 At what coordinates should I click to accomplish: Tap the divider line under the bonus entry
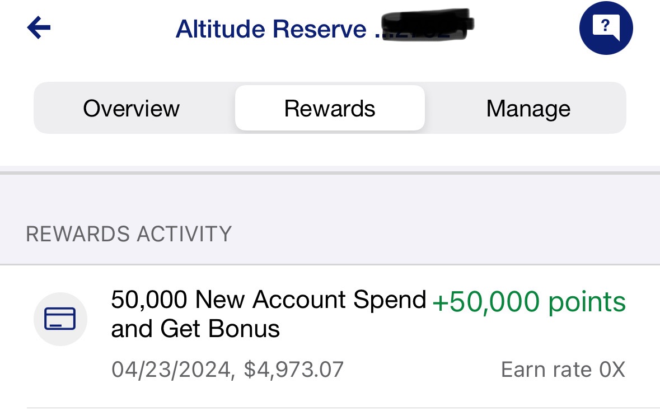(343, 408)
